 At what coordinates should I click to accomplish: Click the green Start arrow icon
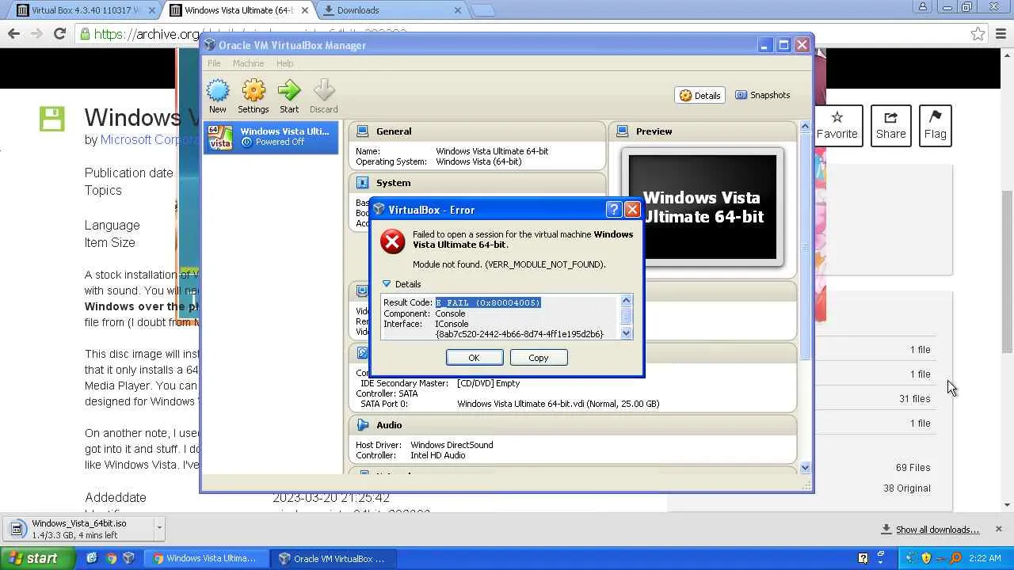(x=289, y=91)
